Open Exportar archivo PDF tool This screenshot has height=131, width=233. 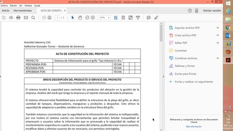[x=187, y=28]
